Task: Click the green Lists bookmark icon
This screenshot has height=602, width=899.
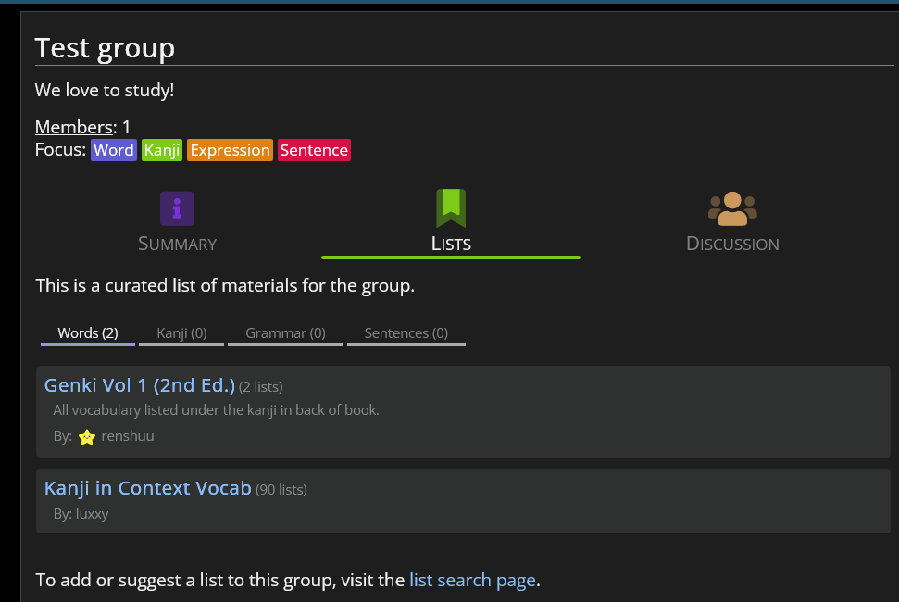Action: coord(451,208)
